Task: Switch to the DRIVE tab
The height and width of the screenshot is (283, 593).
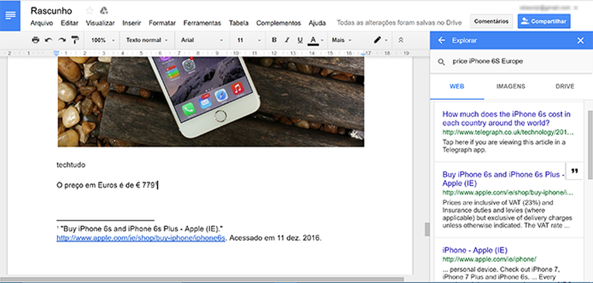Action: tap(565, 87)
